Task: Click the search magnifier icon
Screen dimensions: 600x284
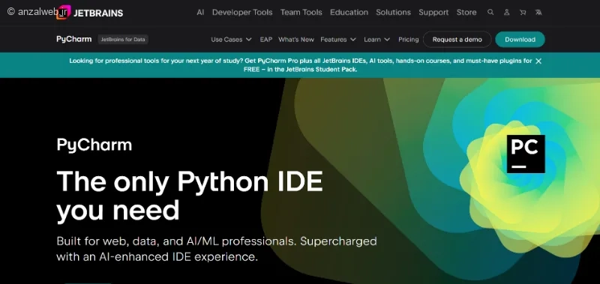Action: click(x=490, y=12)
